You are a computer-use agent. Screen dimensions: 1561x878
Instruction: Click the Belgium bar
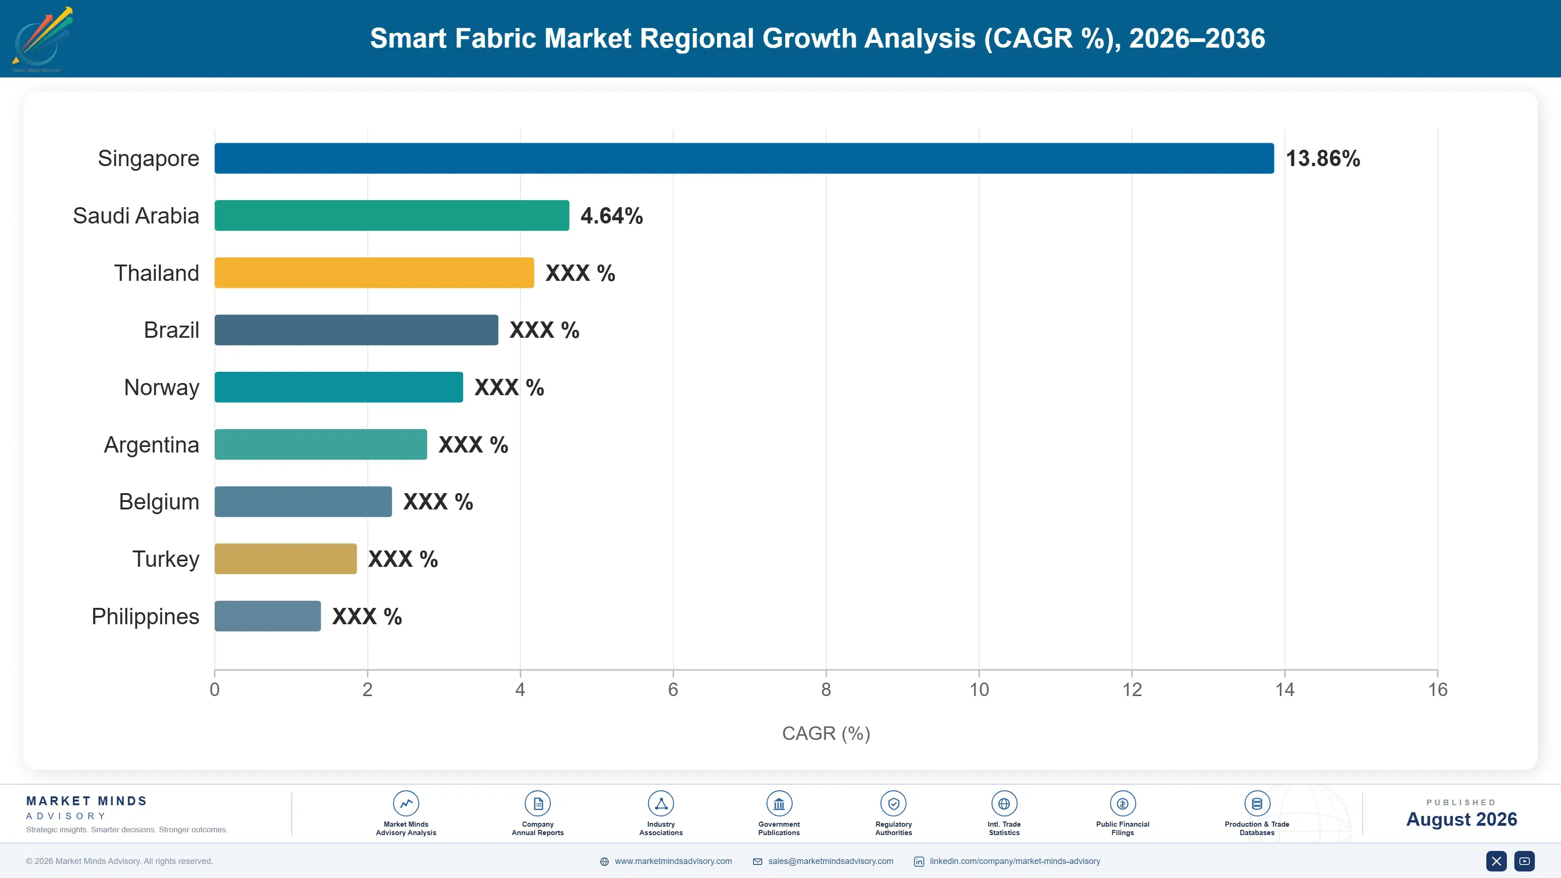tap(303, 502)
